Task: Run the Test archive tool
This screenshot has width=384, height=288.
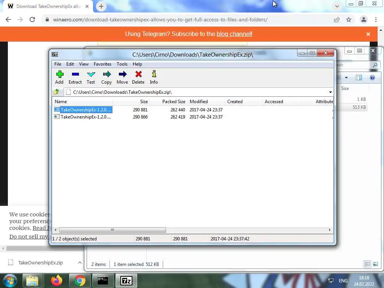Action: click(x=91, y=77)
